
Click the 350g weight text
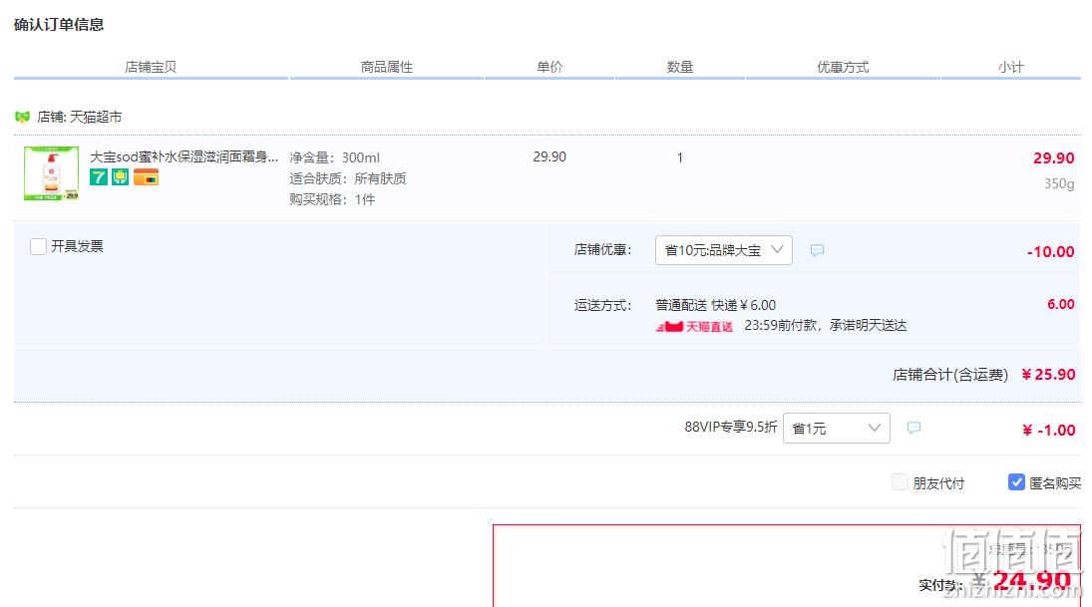click(1059, 183)
